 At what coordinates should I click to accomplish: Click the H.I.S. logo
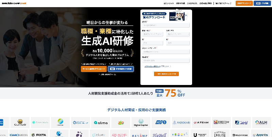click(x=160, y=122)
